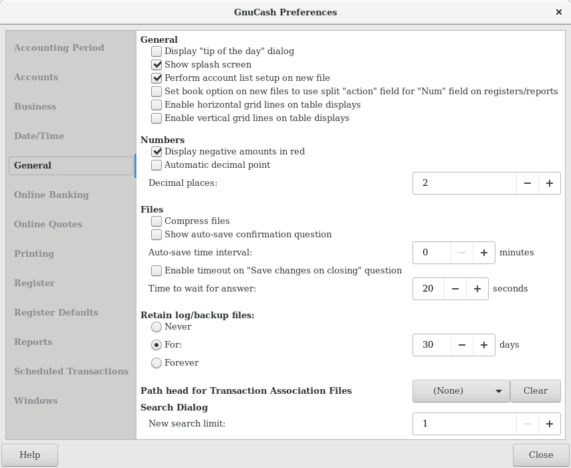Open Help for preferences
571x468 pixels.
(30, 455)
